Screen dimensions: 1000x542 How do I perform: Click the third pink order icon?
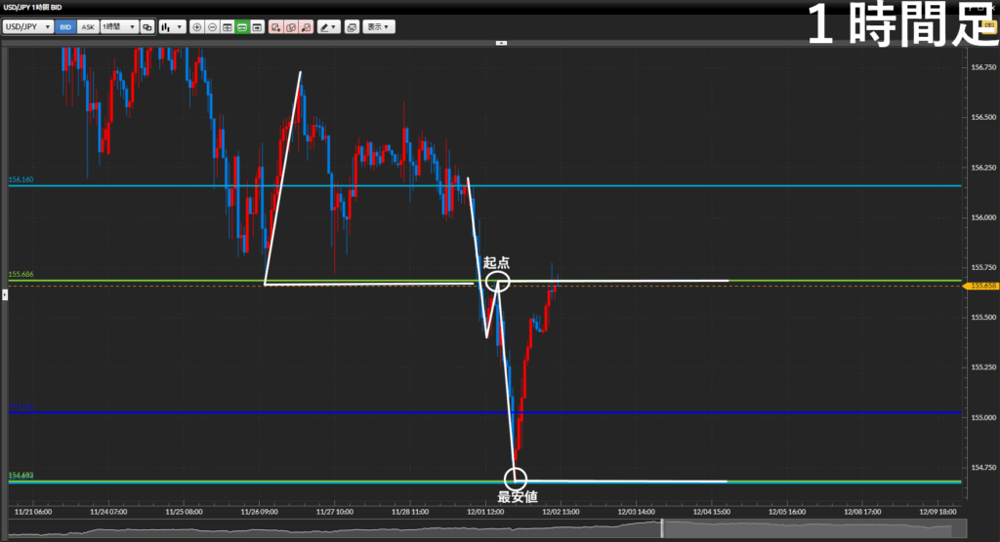click(x=306, y=27)
